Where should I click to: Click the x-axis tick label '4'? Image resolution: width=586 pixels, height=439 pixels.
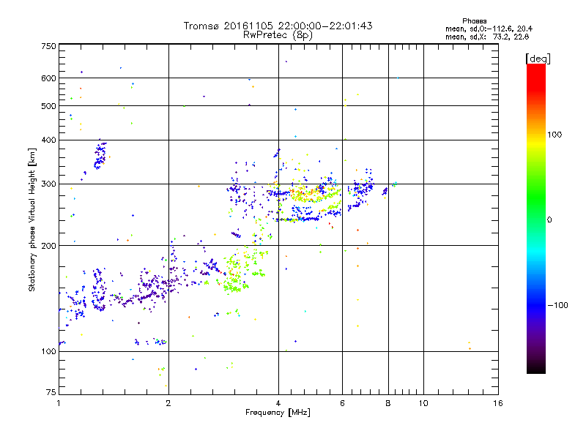278,403
